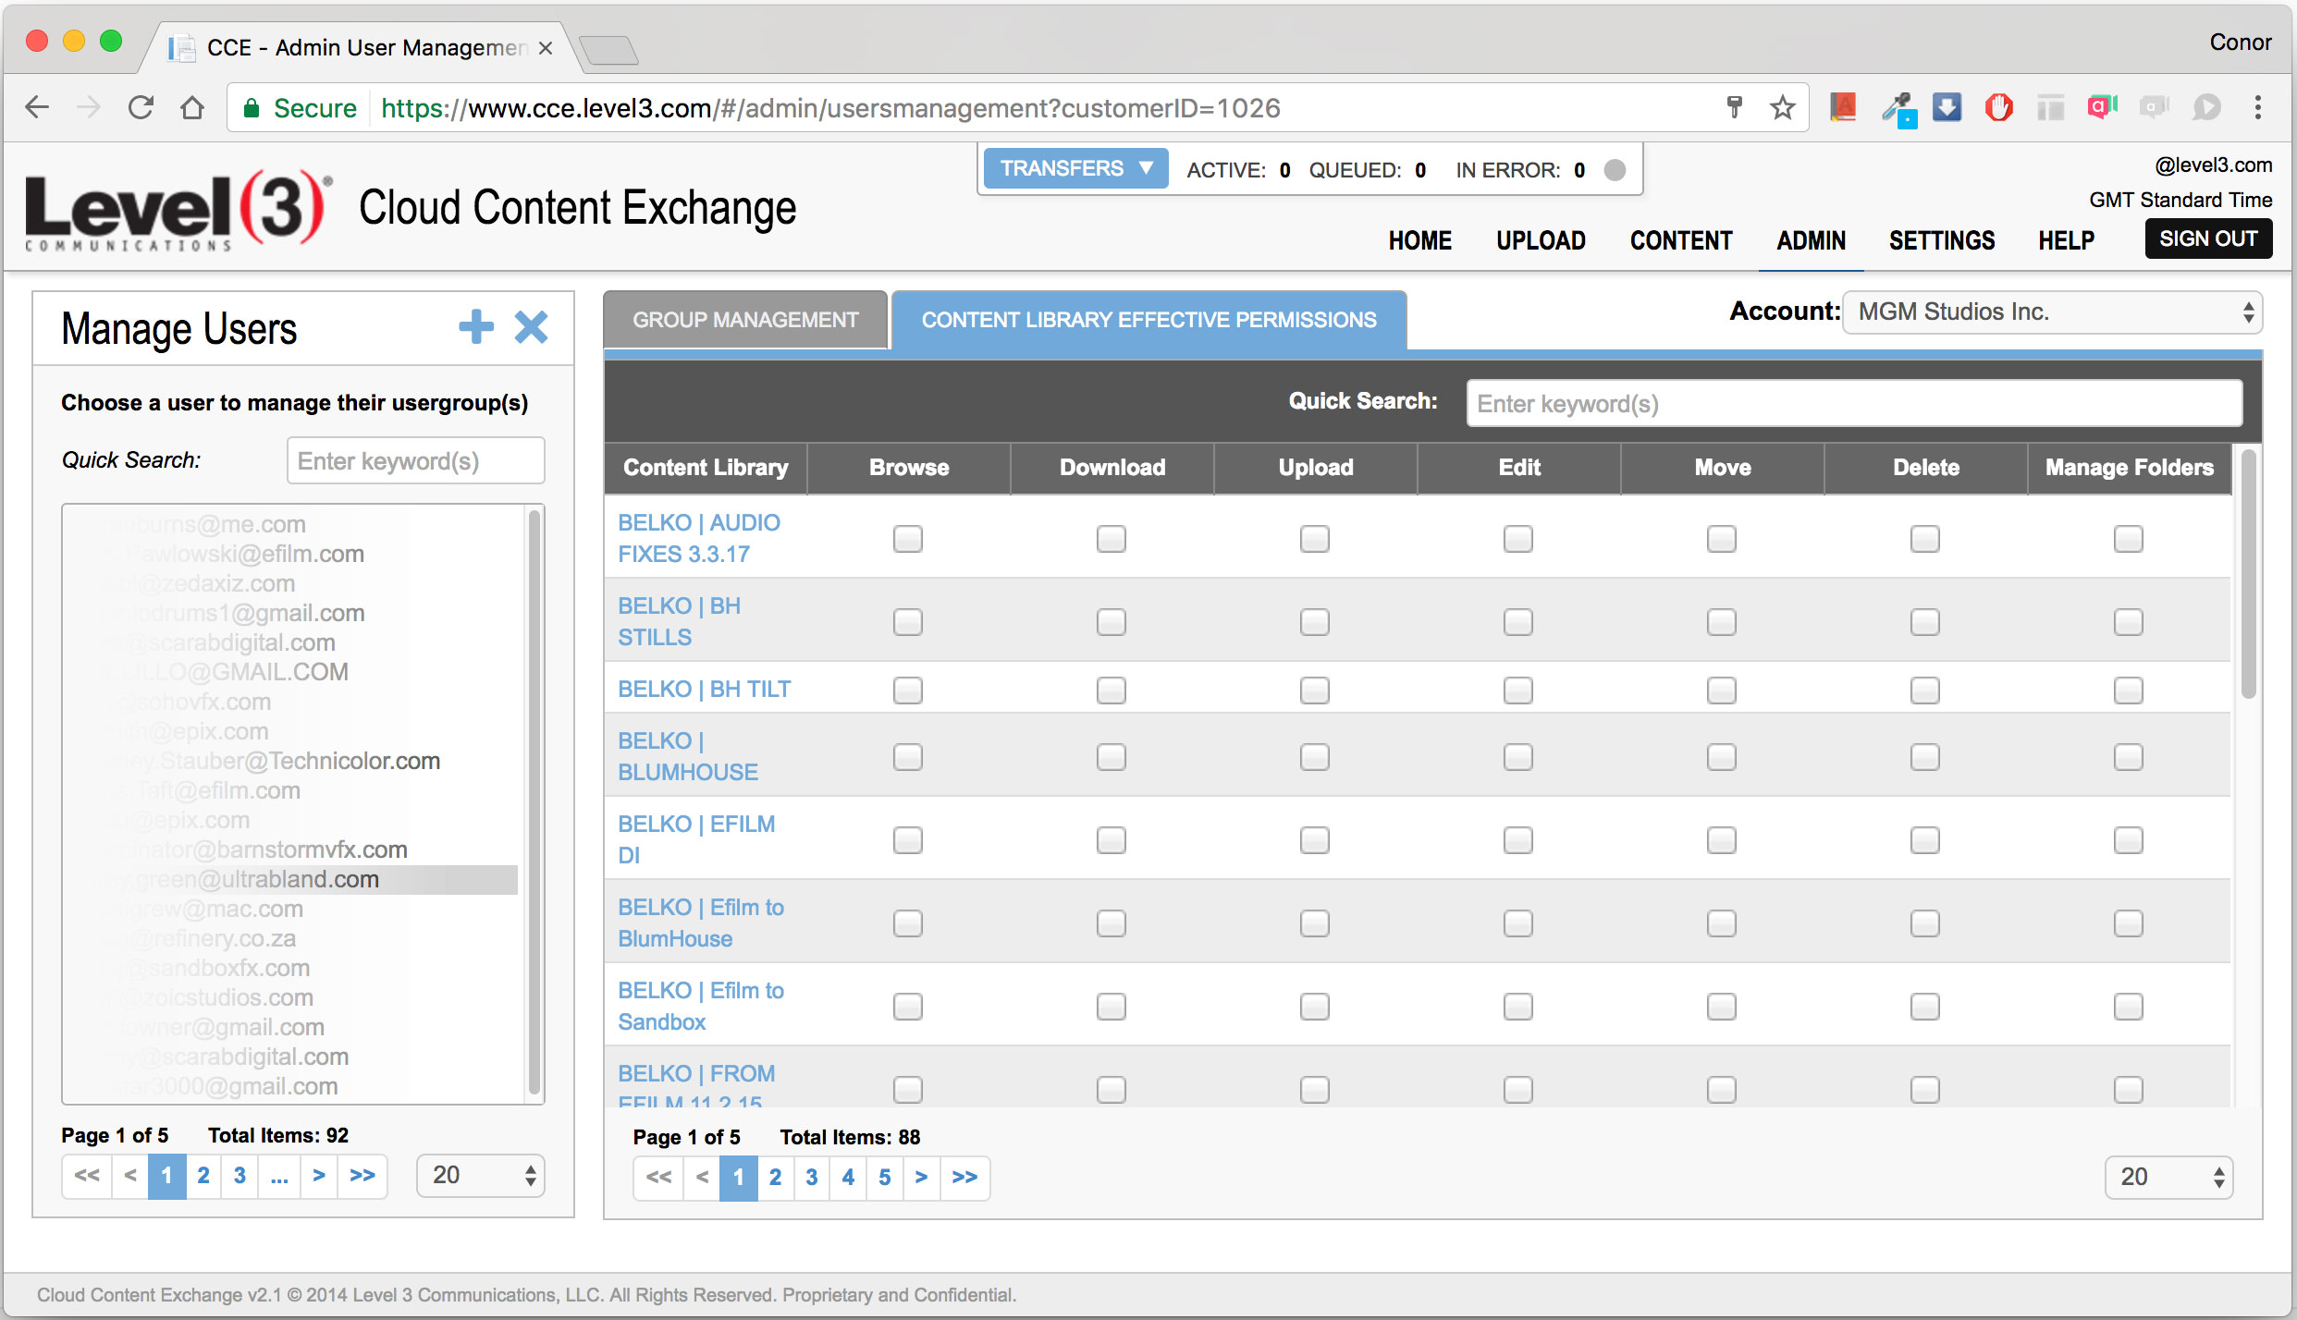Open the Chrome three-dot menu

2257,108
